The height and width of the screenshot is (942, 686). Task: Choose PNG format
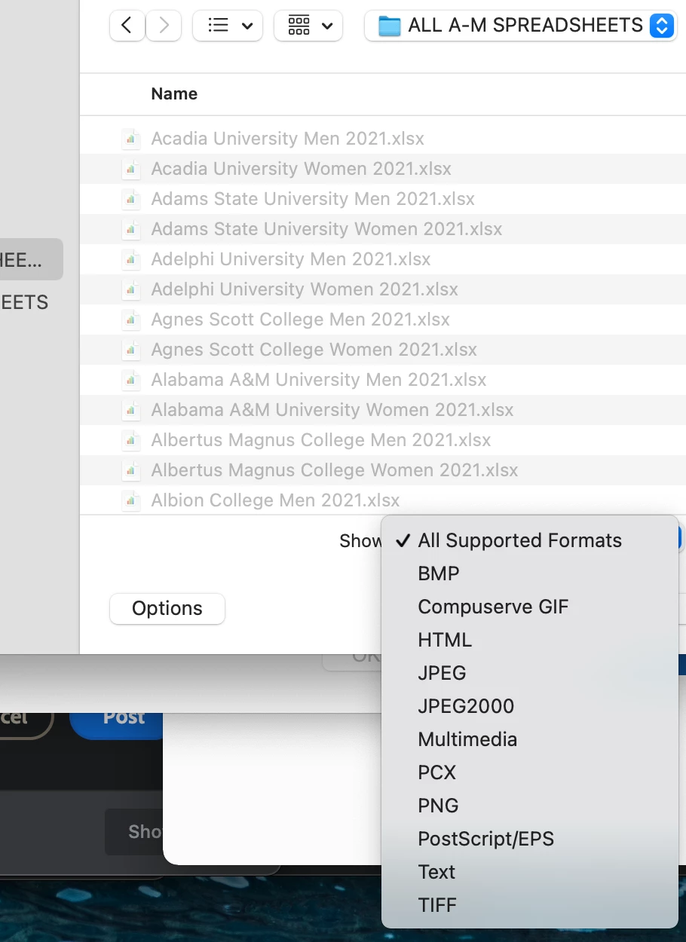[529, 806]
